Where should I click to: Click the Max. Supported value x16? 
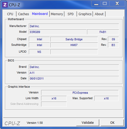tap(106, 98)
